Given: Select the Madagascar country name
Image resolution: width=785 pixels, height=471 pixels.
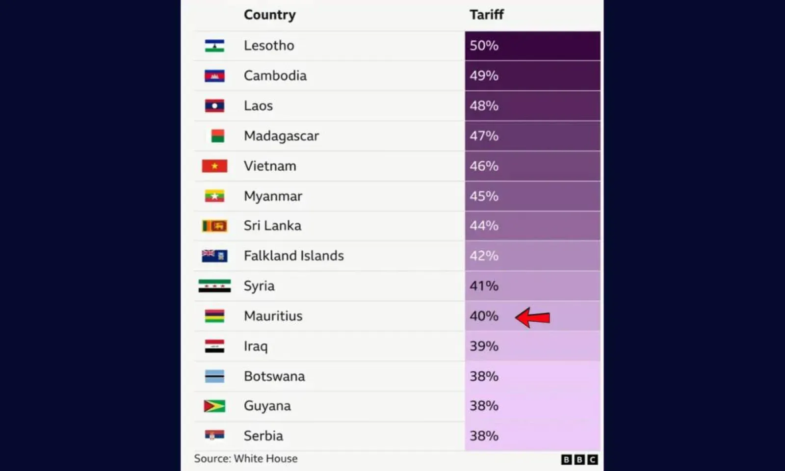Looking at the screenshot, I should pos(281,136).
